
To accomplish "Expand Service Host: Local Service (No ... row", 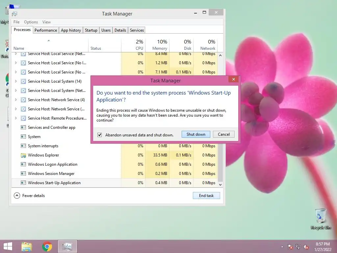I will coord(16,72).
